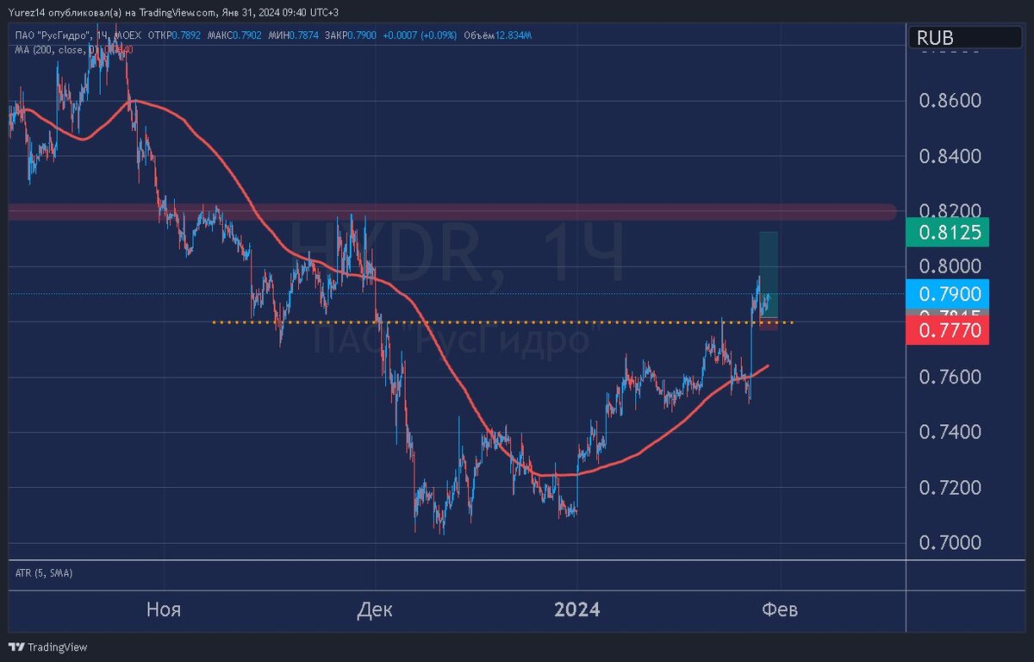Viewport: 1034px width, 662px height.
Task: Click the Фев date label on time axis
Action: point(780,610)
